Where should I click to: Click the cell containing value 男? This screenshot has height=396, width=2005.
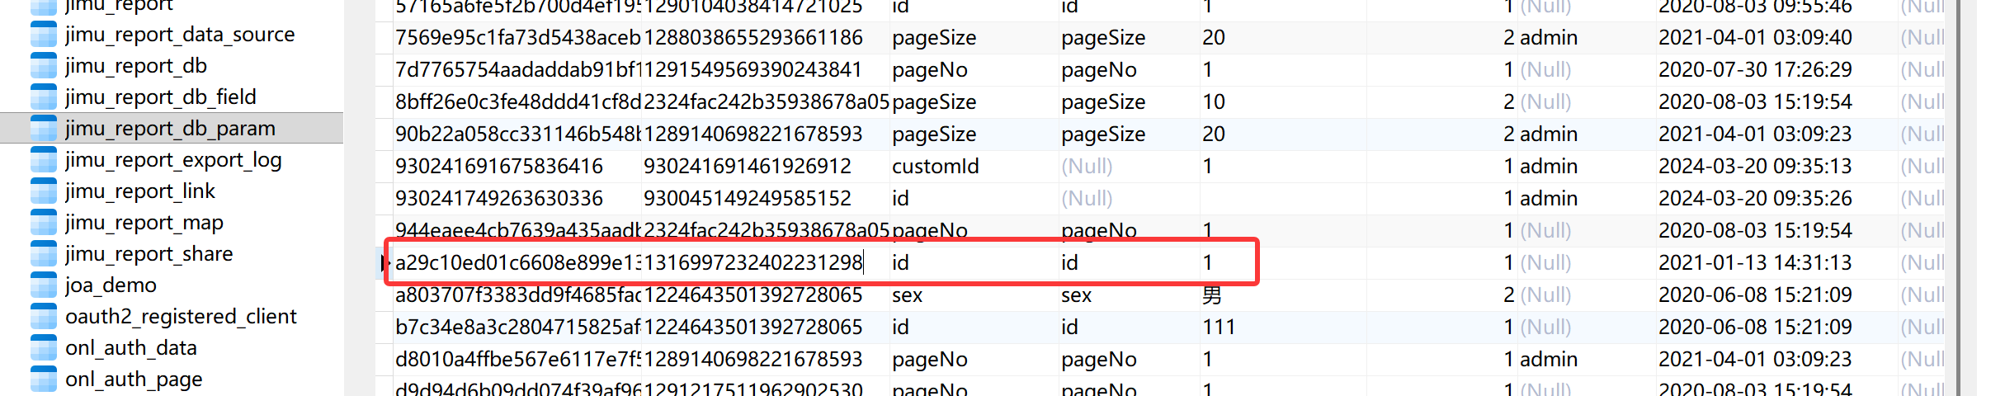[x=1211, y=295]
